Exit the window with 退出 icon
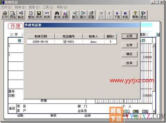 point(143,15)
